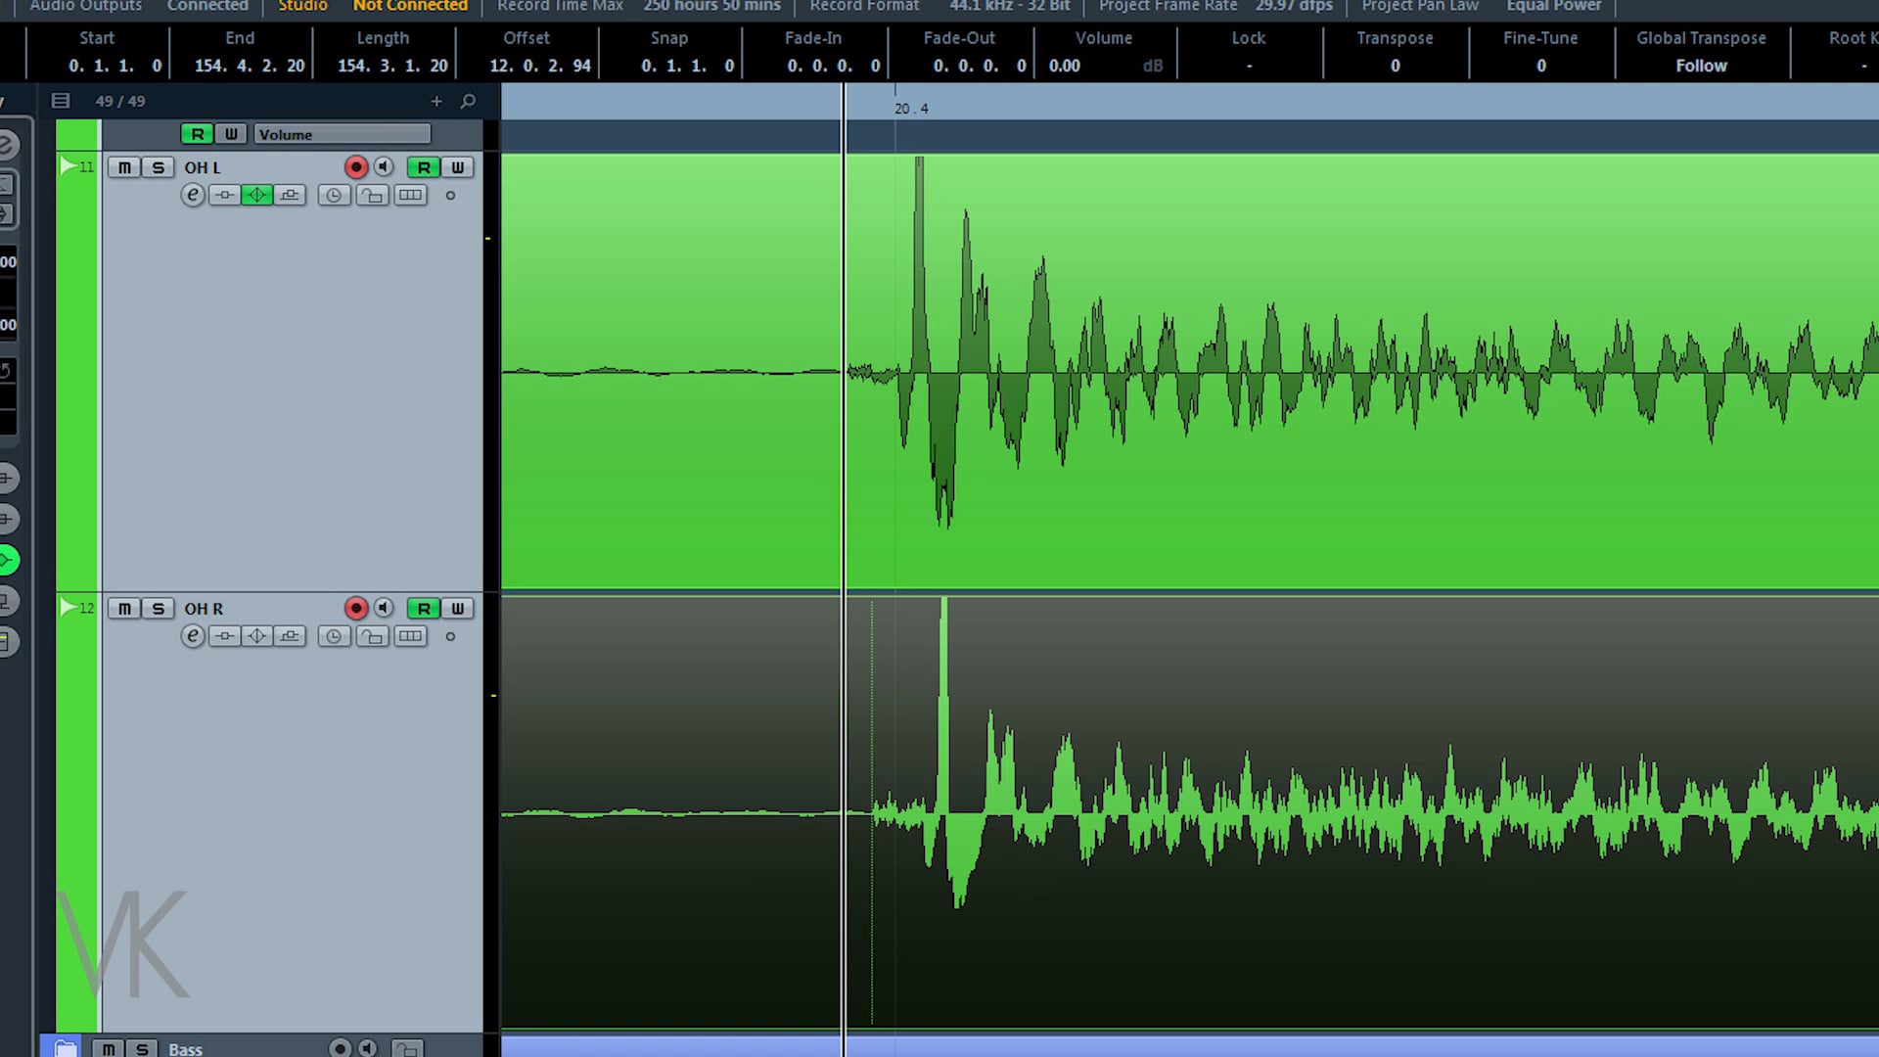The height and width of the screenshot is (1057, 1879).
Task: Expand automation lanes on track 11
Action: [x=68, y=167]
